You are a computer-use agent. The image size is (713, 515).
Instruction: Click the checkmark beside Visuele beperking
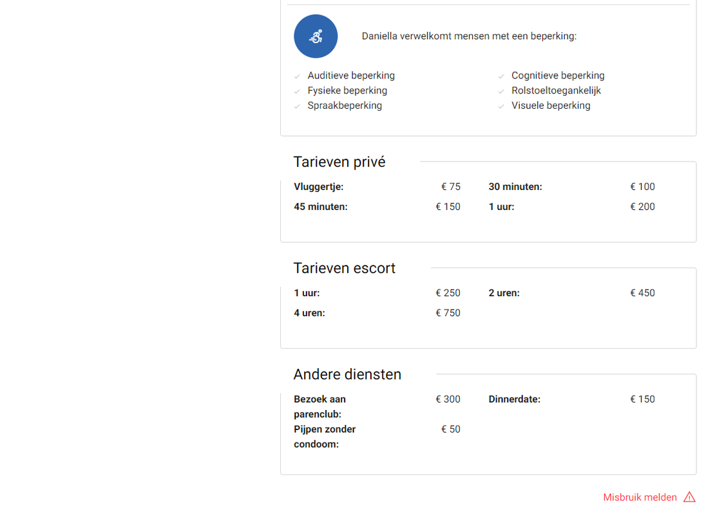[501, 106]
